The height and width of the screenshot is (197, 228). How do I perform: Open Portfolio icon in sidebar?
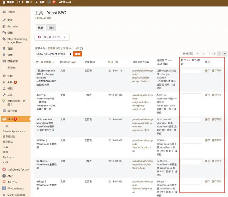click(4, 26)
